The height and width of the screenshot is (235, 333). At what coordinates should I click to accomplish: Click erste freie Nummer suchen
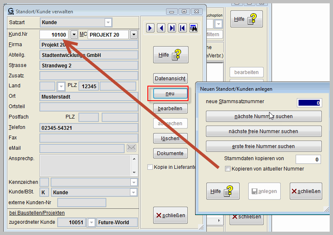264,146
